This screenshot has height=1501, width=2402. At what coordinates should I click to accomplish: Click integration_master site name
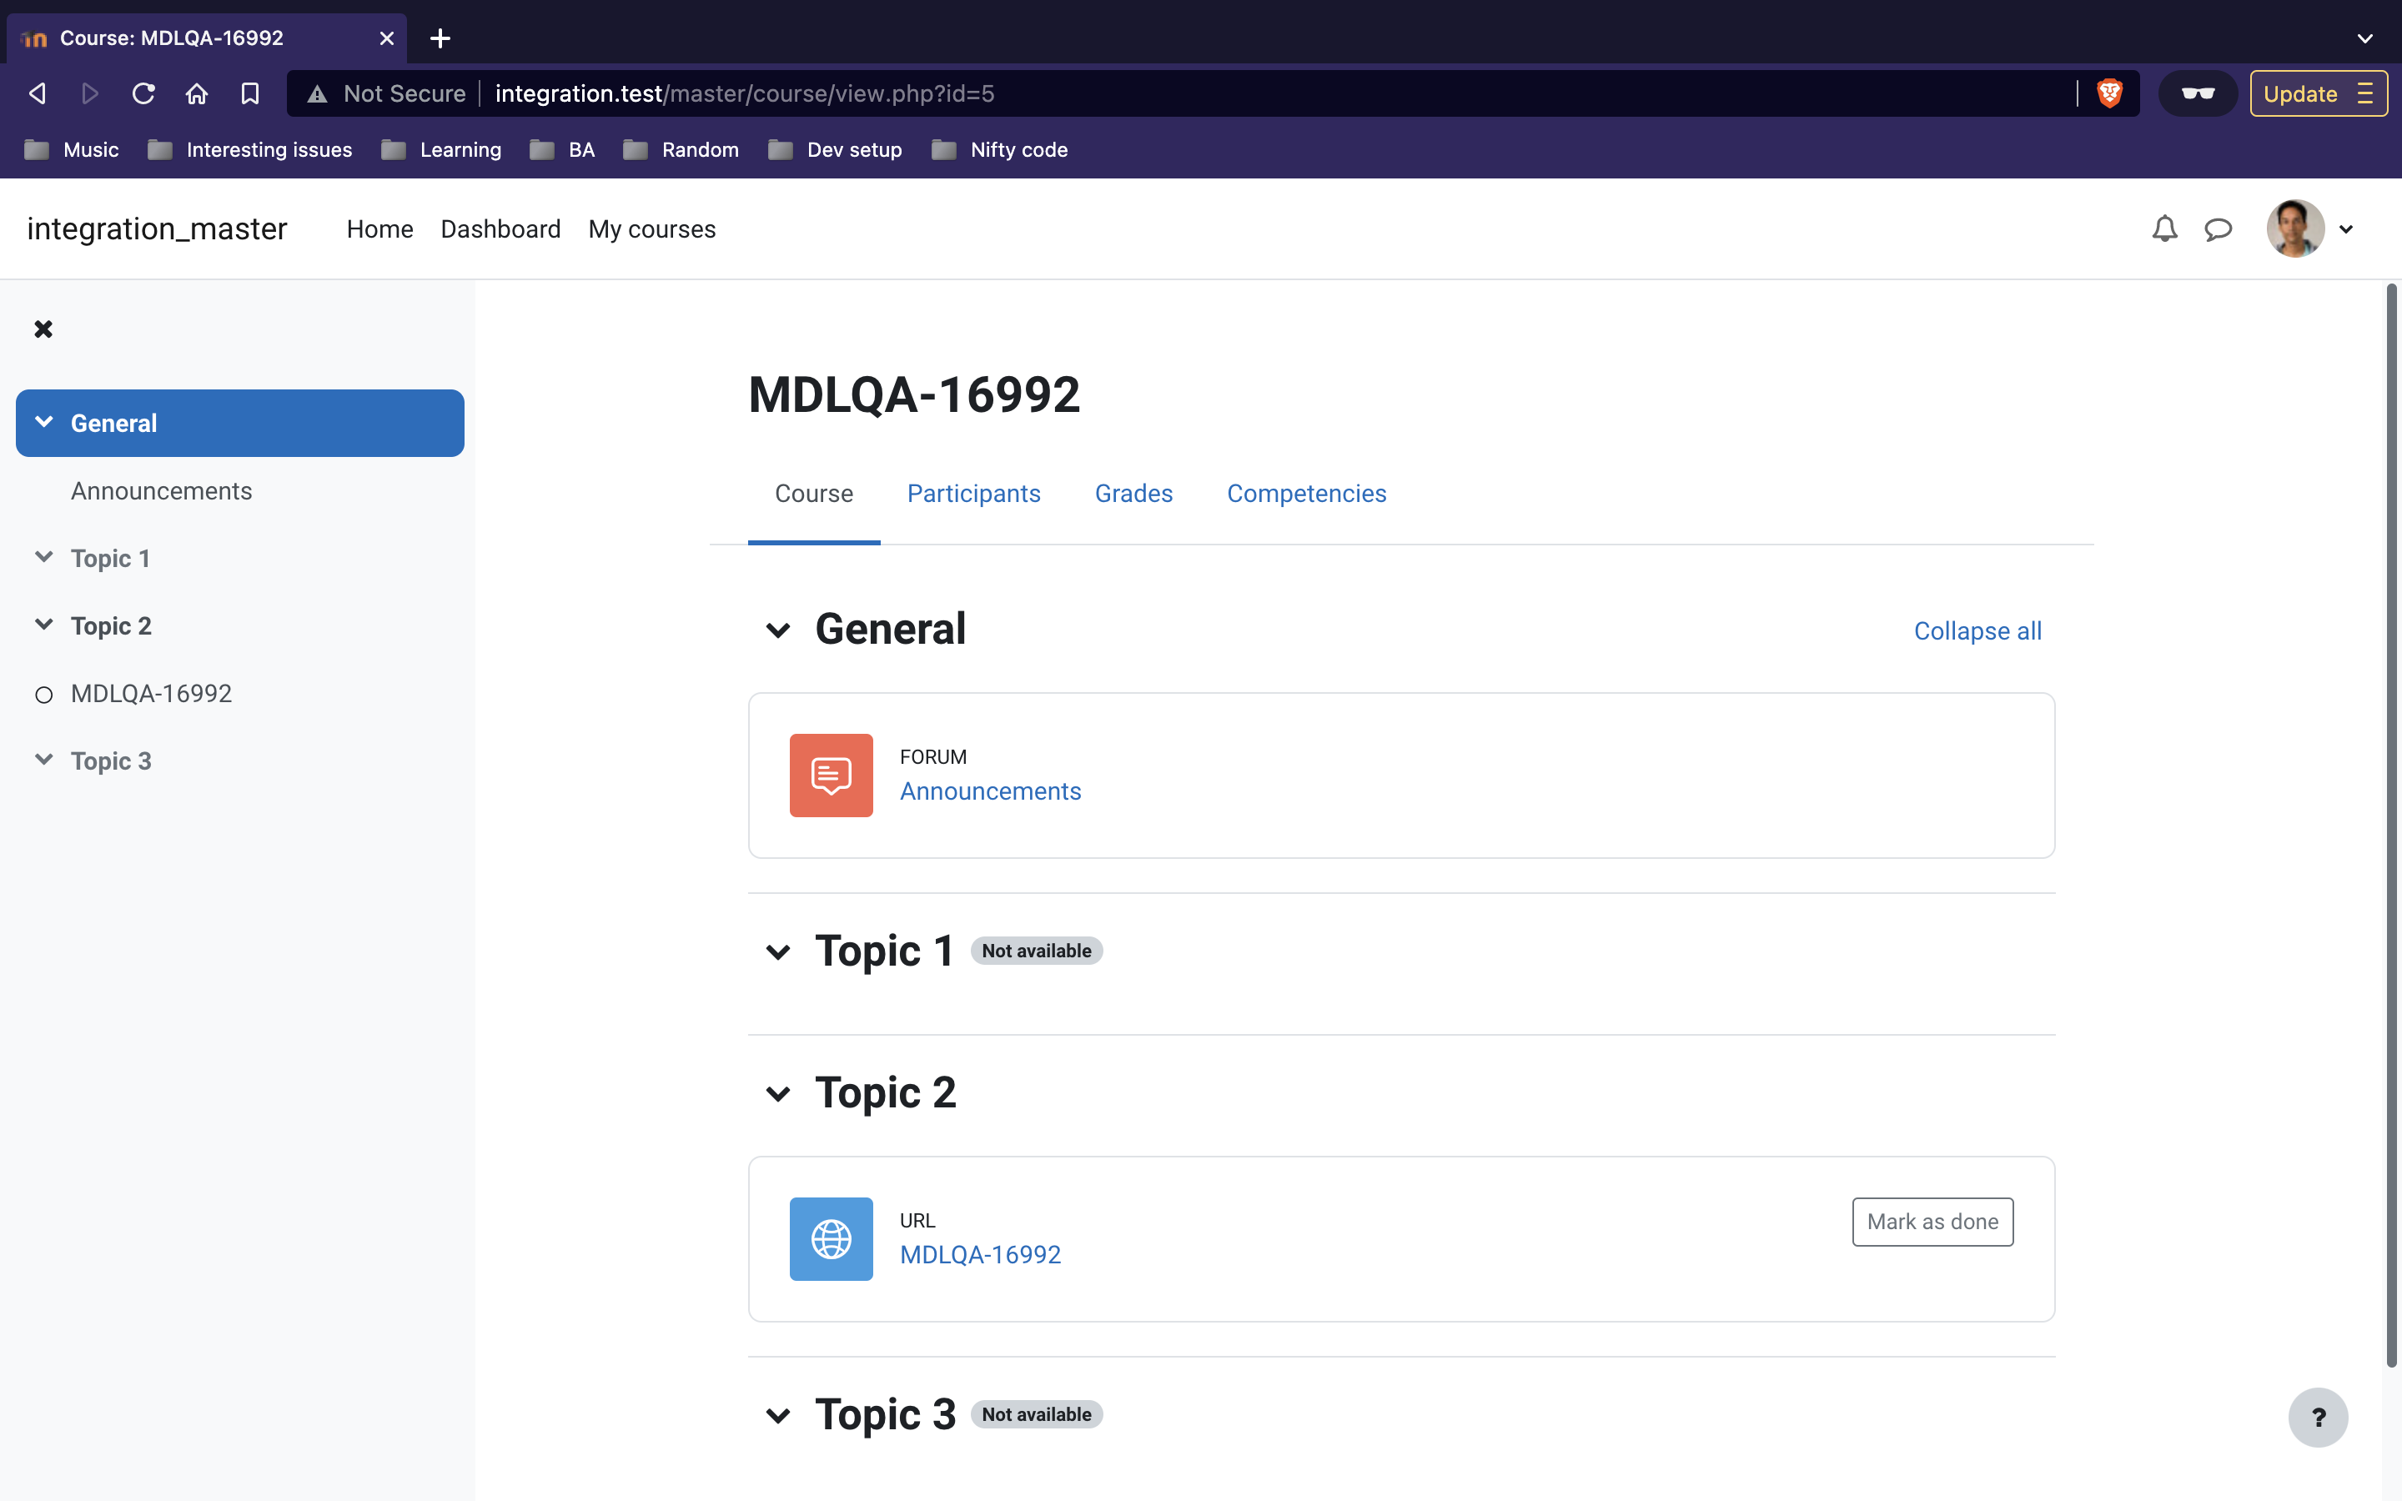[x=157, y=229]
